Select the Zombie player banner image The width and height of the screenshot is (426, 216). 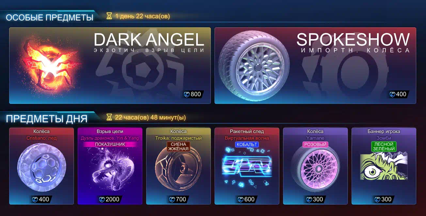point(384,167)
